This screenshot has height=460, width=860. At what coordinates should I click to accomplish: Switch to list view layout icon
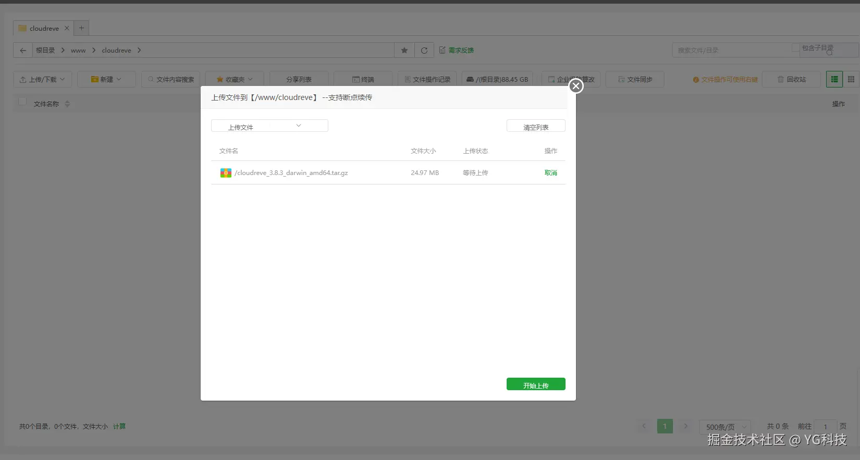pos(834,79)
